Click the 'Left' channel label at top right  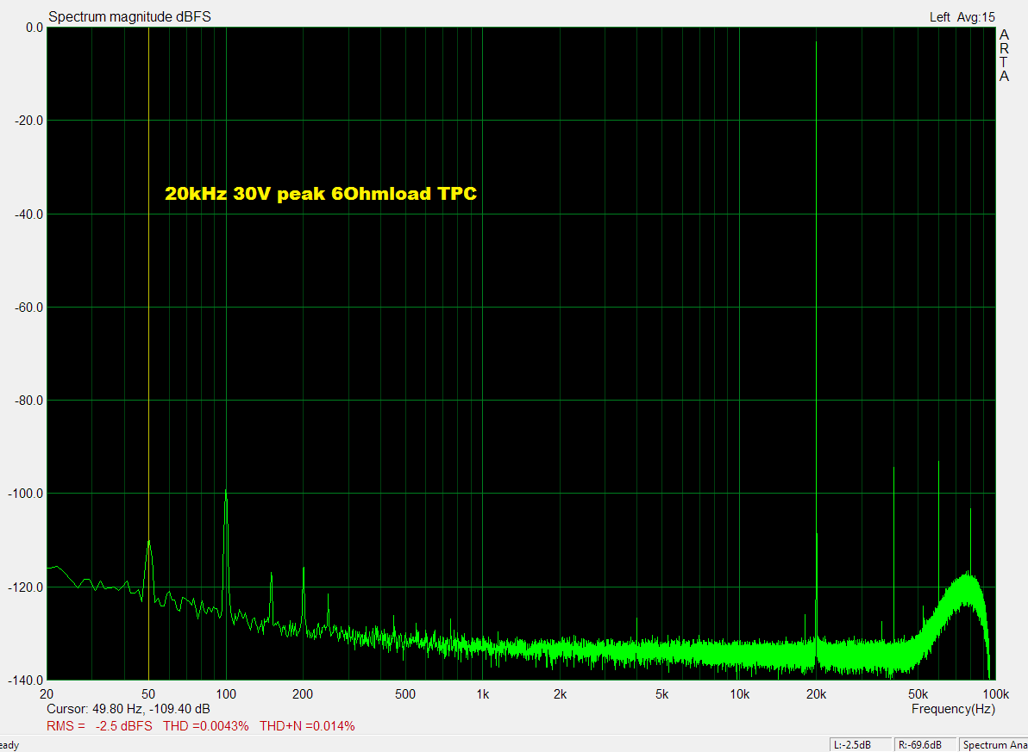click(939, 18)
